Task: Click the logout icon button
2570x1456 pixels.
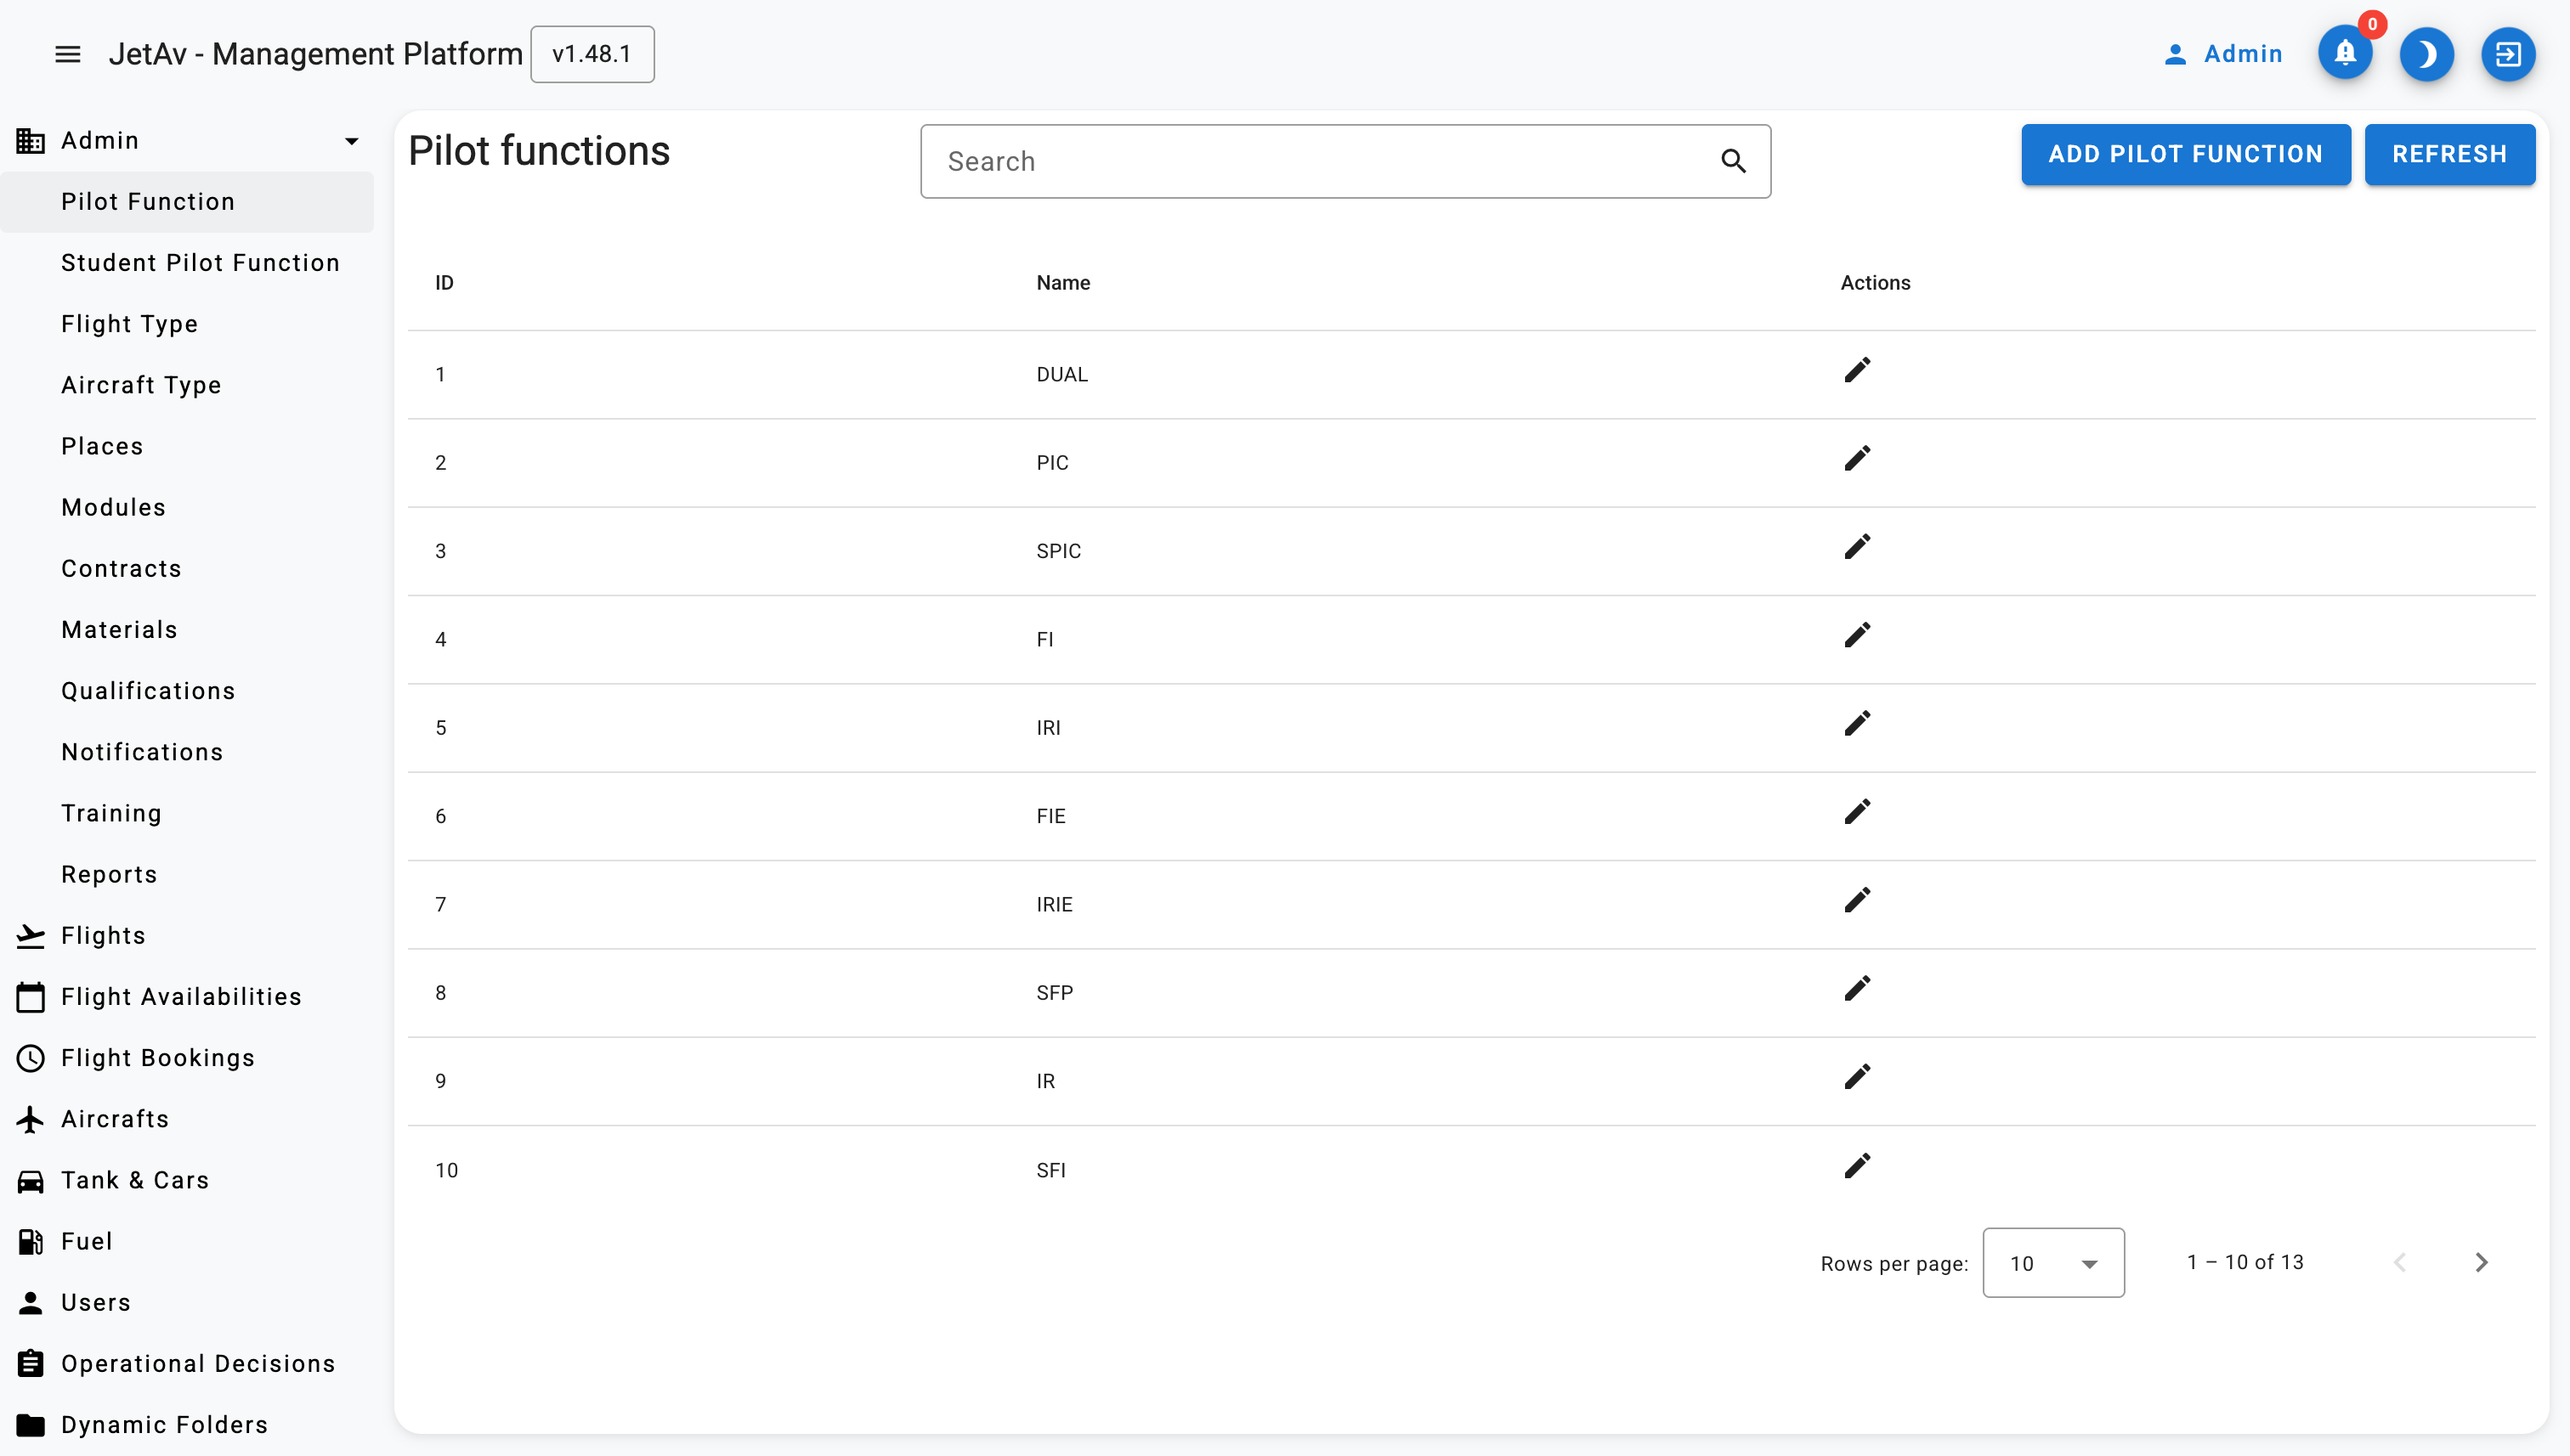Action: pos(2507,54)
